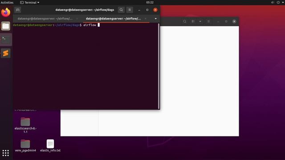Select the venv_pgadmin4 desktop folder
285x160 pixels.
point(25,146)
